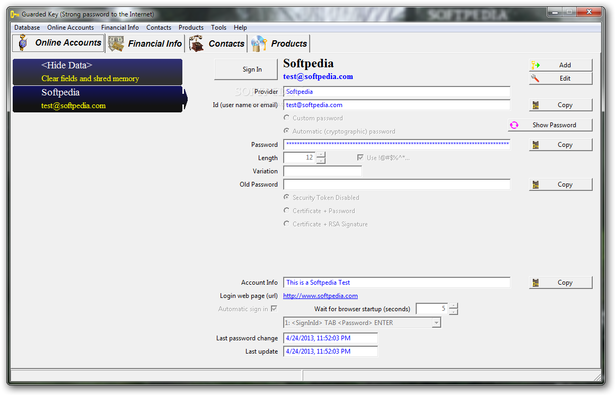Viewport: 616px width, 396px height.
Task: Switch to the Products tab
Action: pos(279,43)
